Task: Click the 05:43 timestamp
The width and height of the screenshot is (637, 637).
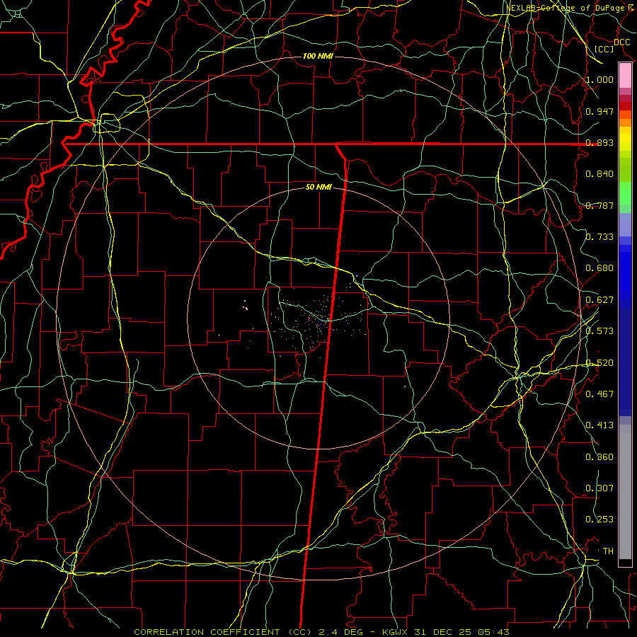Action: (x=493, y=632)
